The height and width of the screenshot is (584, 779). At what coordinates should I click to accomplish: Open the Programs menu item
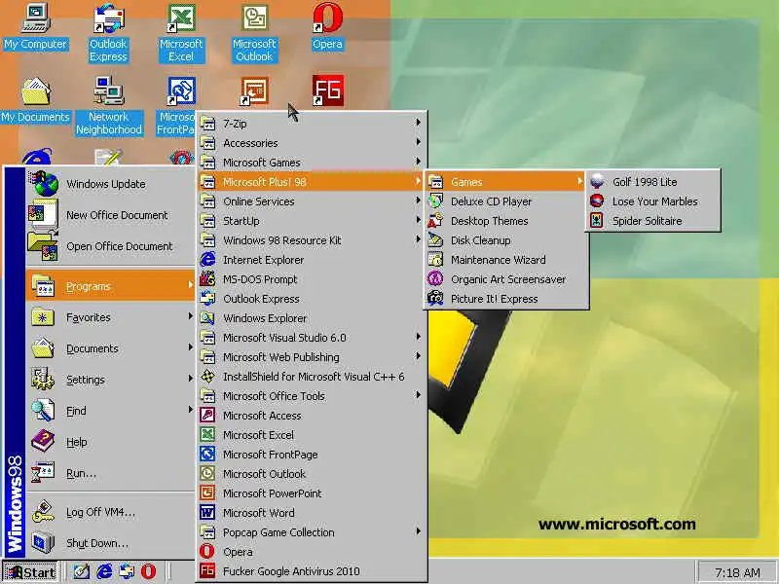tap(110, 286)
